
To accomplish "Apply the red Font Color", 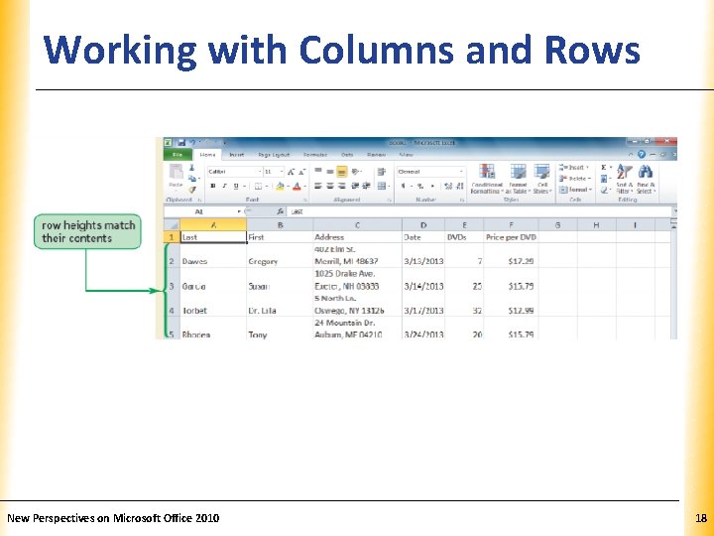I will click(297, 186).
